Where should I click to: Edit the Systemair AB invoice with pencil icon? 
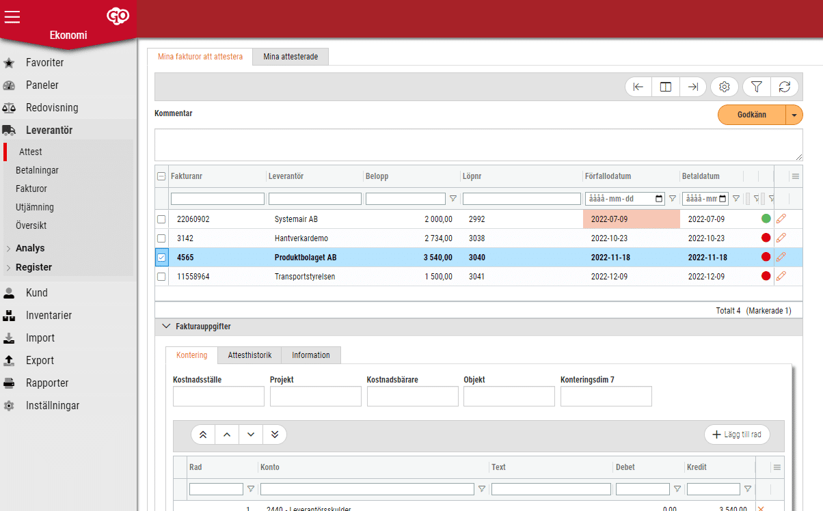(x=781, y=219)
